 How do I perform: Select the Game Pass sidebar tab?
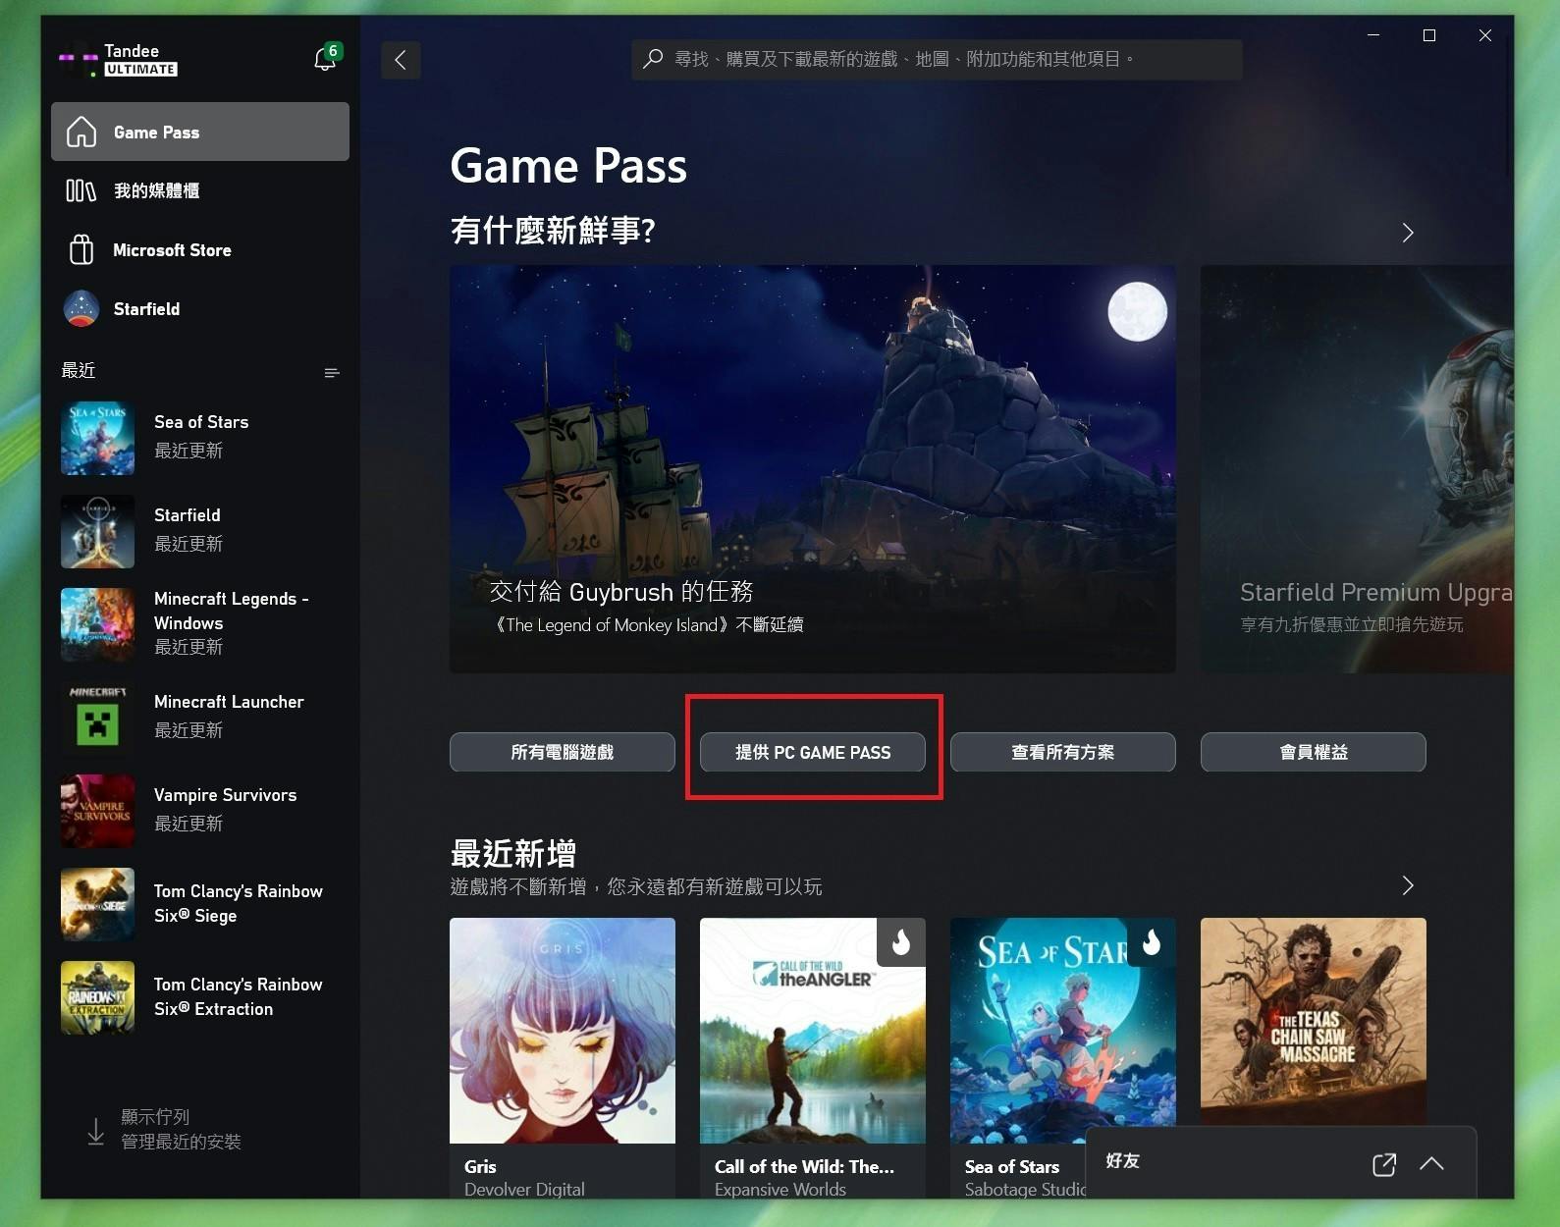200,132
